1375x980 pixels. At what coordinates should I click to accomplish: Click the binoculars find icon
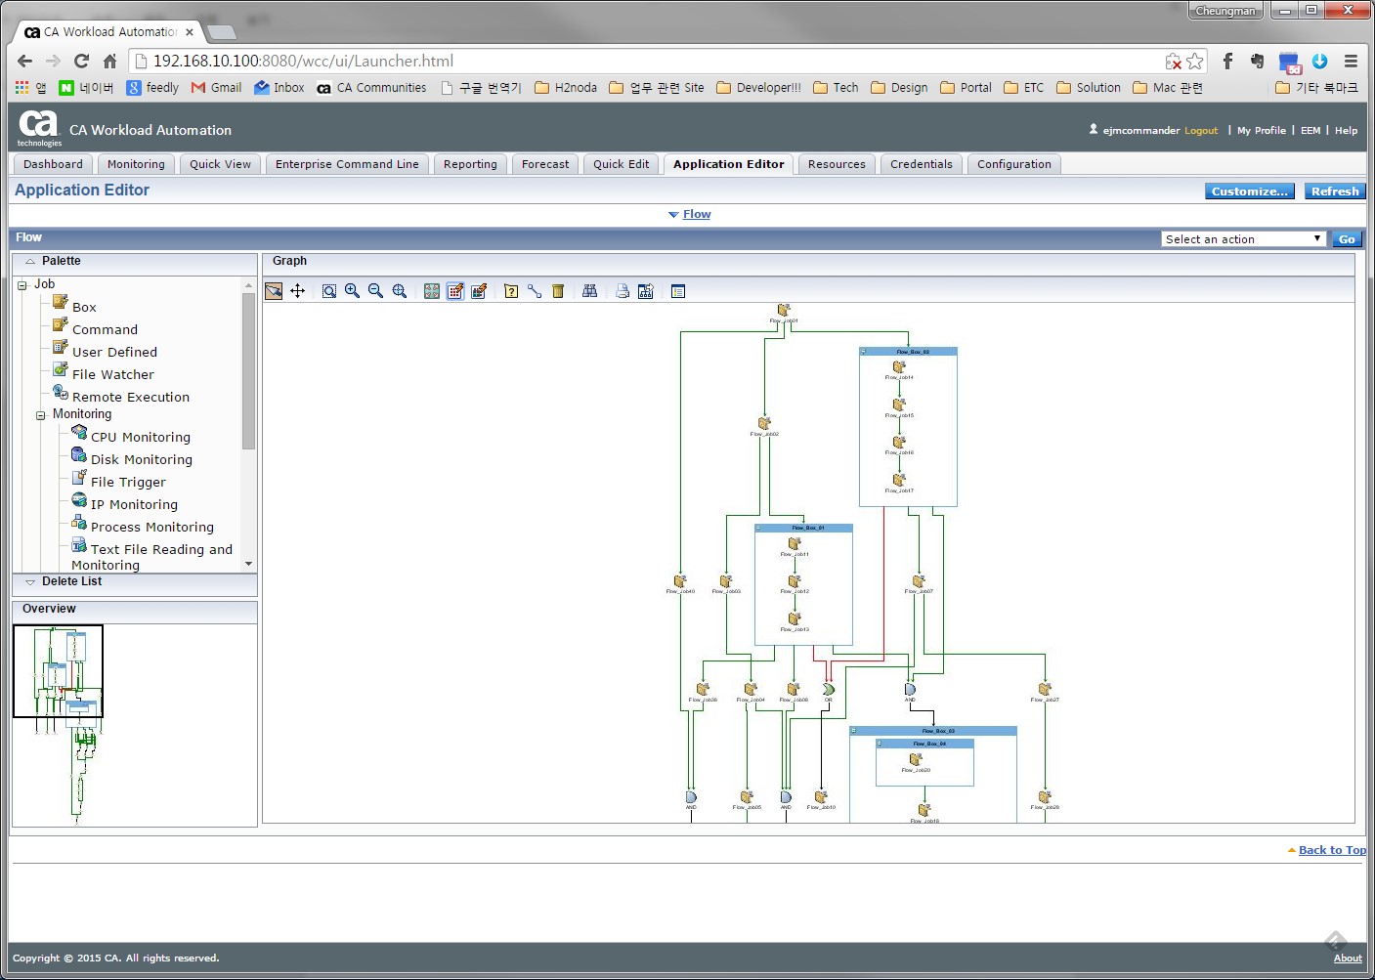(590, 291)
